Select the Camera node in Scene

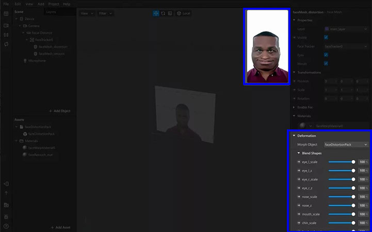click(34, 26)
